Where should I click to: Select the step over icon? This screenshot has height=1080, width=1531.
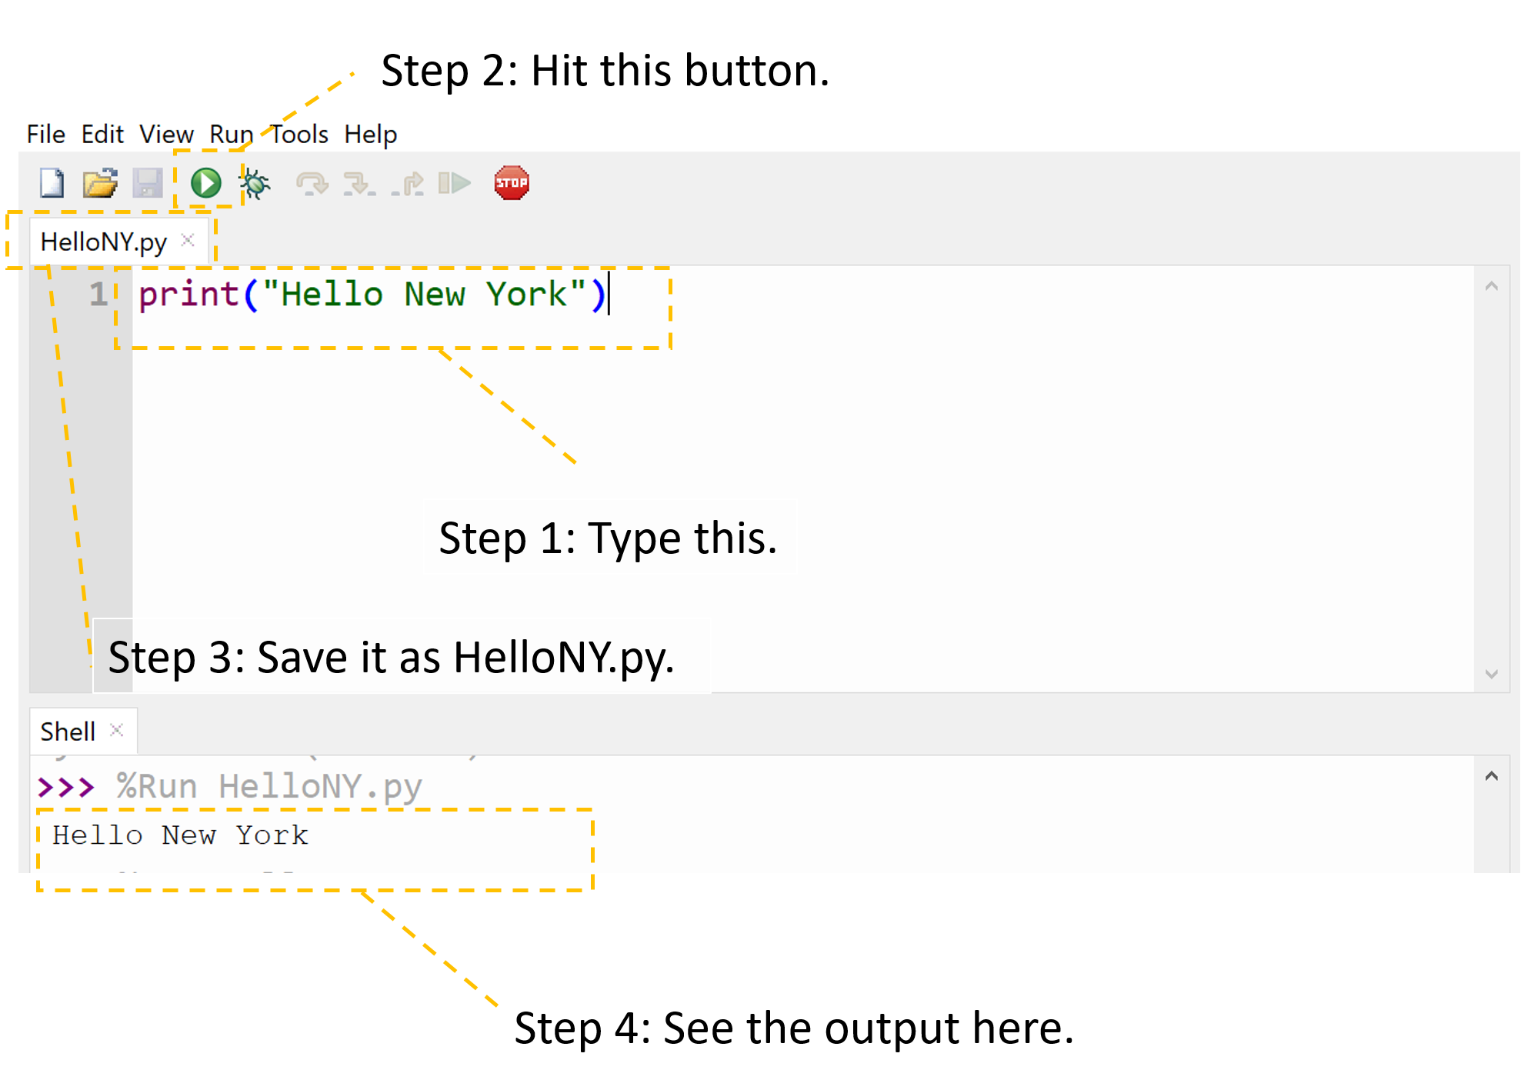[311, 182]
